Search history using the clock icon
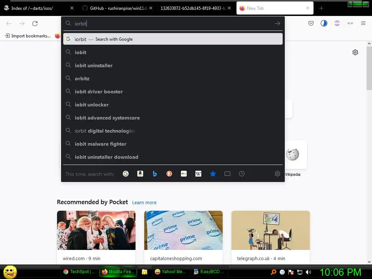This screenshot has height=279, width=372. click(242, 174)
